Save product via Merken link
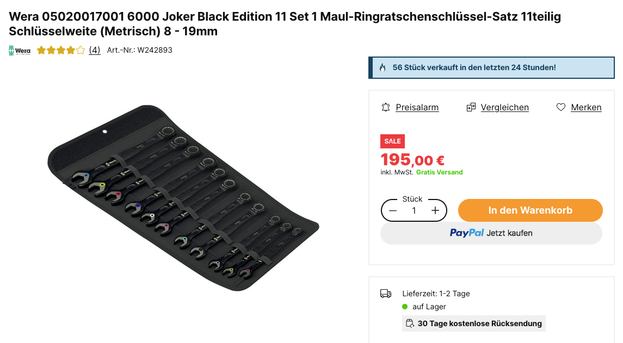This screenshot has width=623, height=343. click(x=586, y=108)
